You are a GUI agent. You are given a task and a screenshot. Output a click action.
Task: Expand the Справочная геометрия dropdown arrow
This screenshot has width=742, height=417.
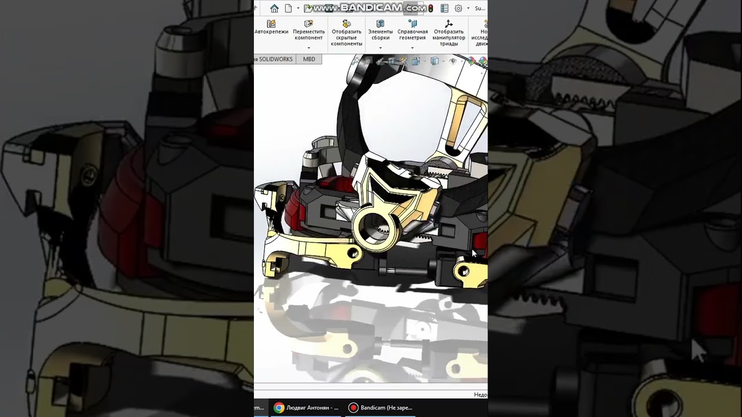(413, 48)
